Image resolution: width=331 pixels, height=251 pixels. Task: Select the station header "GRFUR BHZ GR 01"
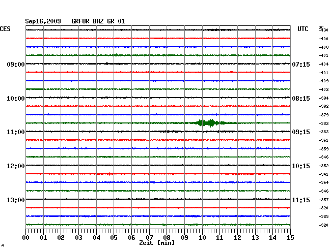coord(98,21)
